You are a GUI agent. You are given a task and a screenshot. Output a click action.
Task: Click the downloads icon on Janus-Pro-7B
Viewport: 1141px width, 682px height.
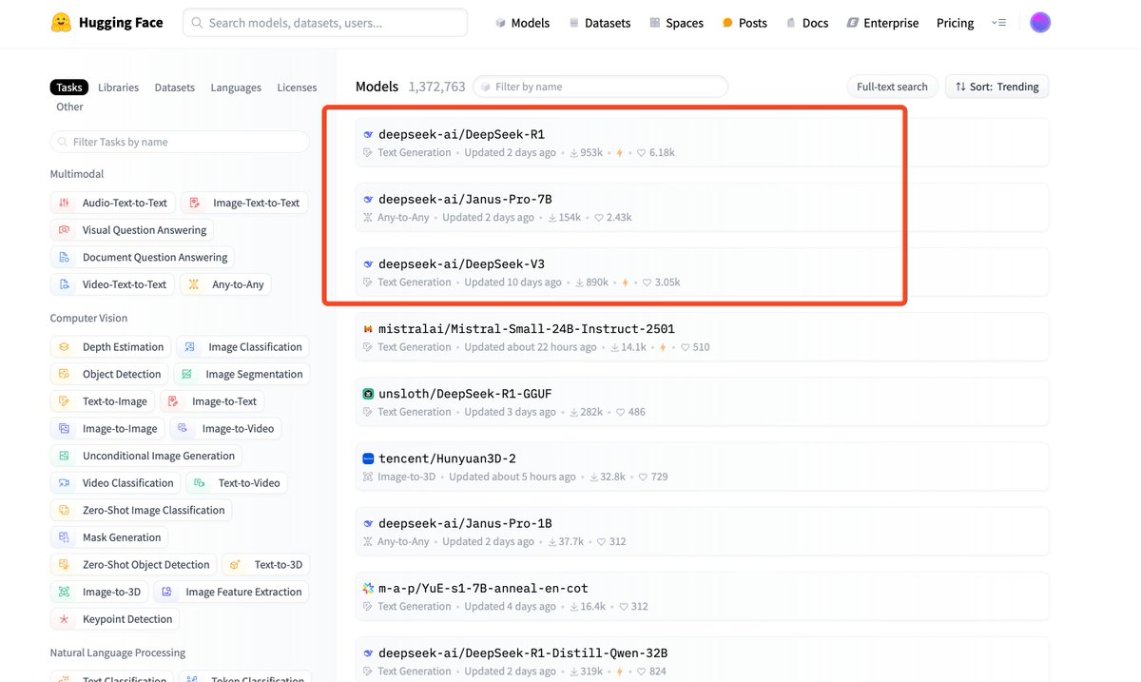pos(552,218)
